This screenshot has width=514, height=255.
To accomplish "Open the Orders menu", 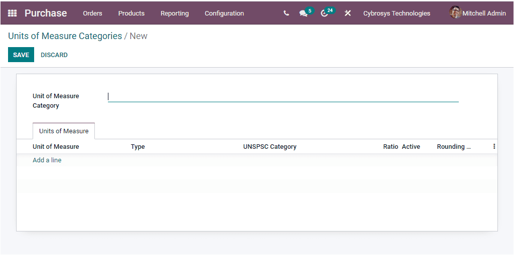I will [92, 14].
